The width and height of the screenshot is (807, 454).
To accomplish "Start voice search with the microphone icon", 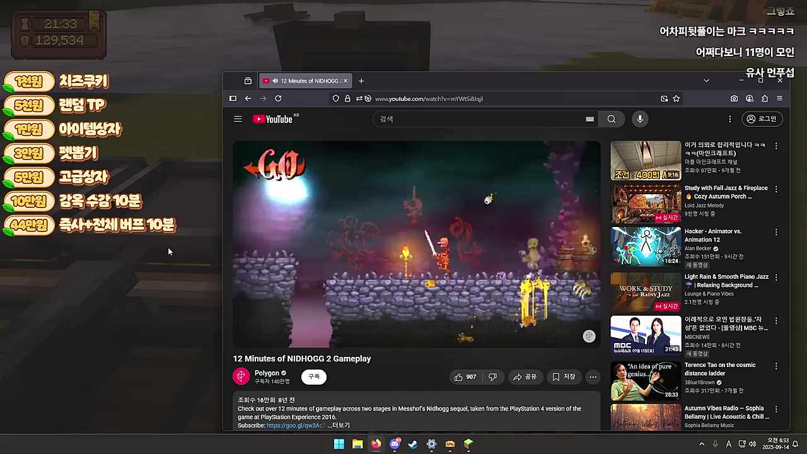I will click(640, 119).
